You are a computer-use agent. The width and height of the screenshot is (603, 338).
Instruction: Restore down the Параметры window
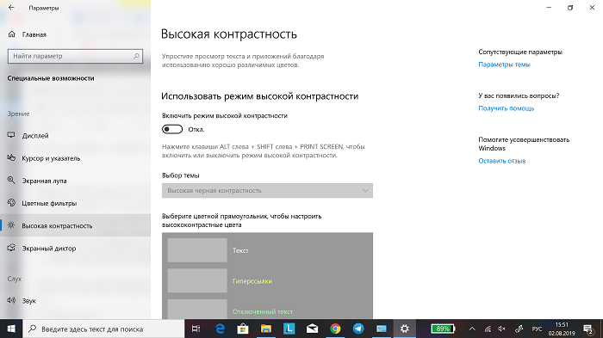[x=570, y=8]
